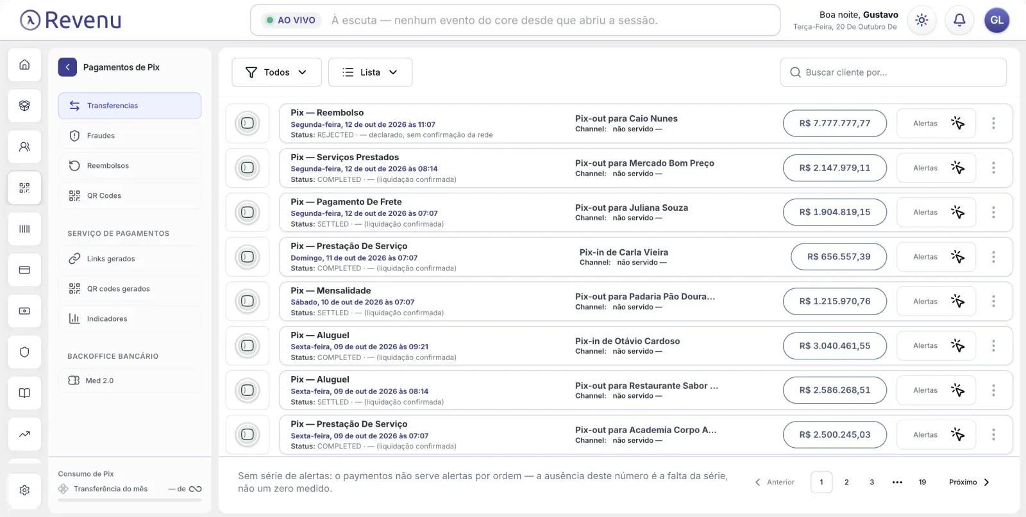Open the user icon in left rail
This screenshot has height=517, width=1026.
click(x=24, y=147)
